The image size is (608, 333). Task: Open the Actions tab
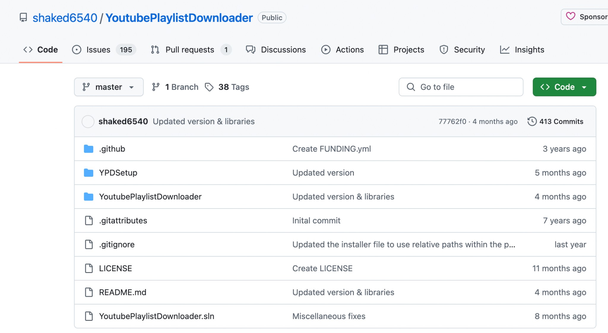[x=343, y=50]
